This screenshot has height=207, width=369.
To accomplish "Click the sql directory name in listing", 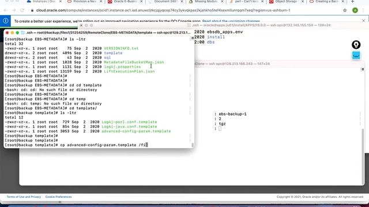I will click(x=107, y=57).
